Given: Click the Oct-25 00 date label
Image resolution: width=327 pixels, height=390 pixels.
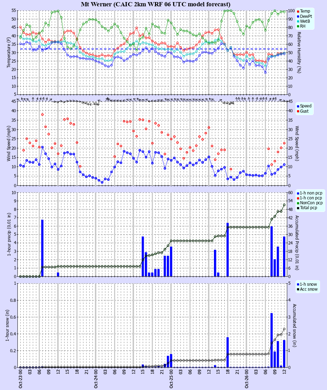Looking at the screenshot, I should 171,378.
